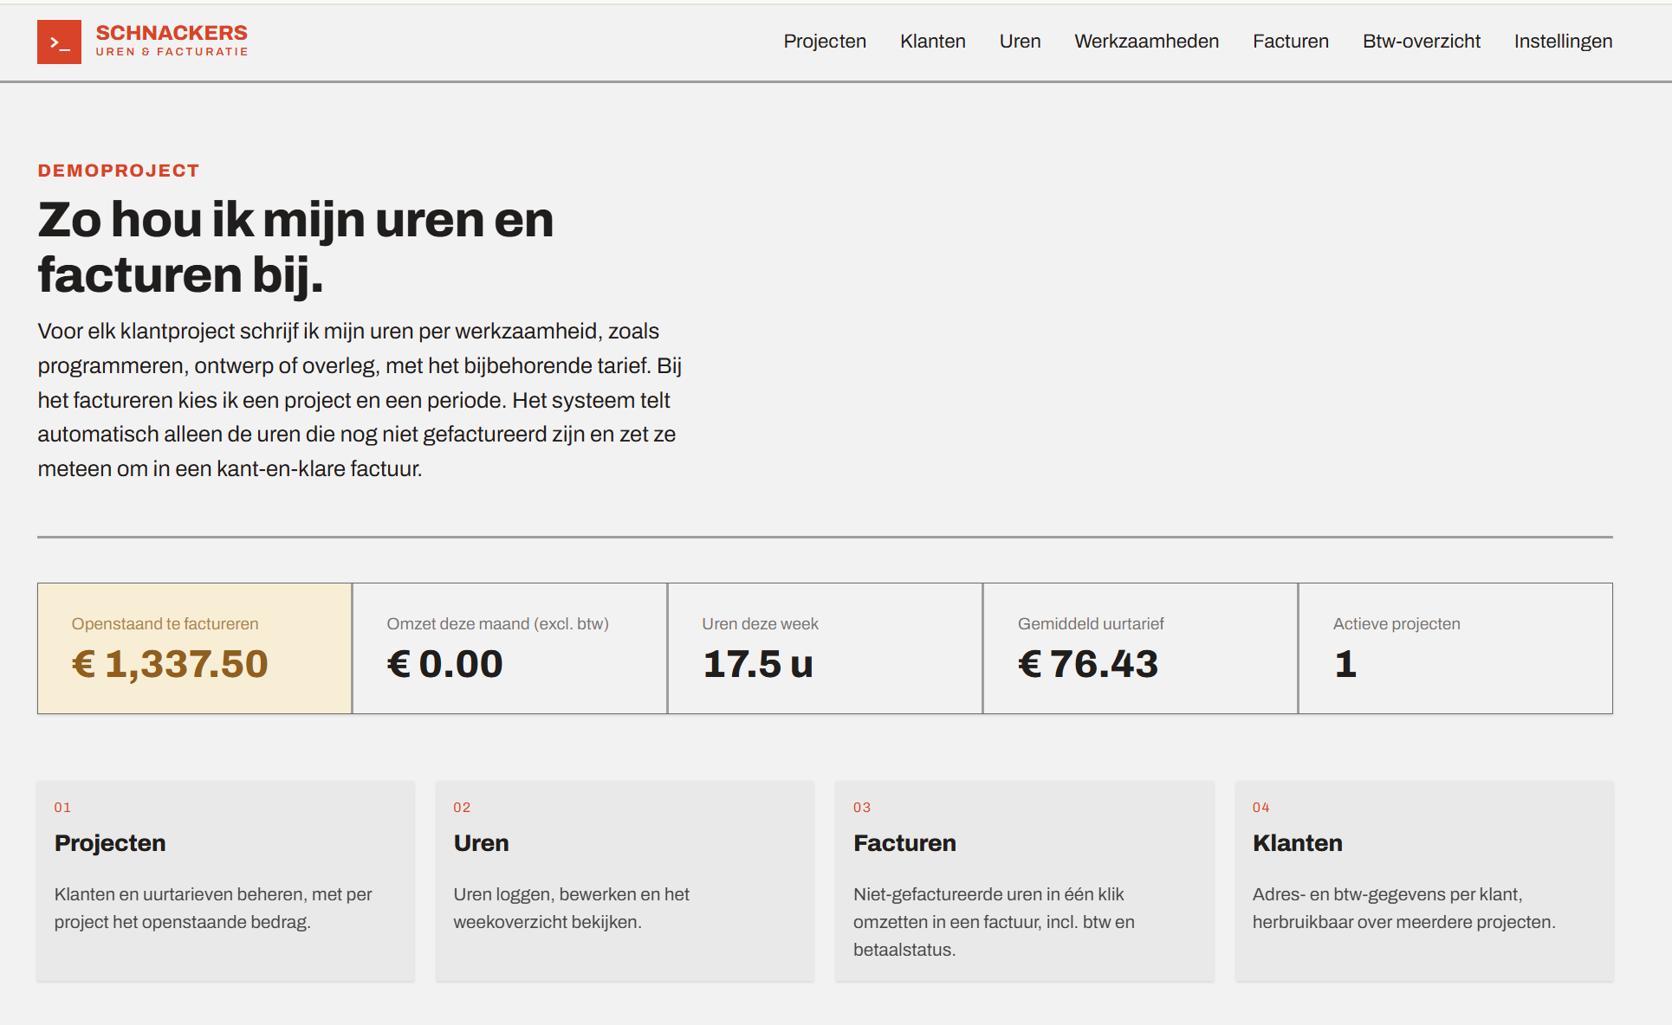Click the amount '€ 1,337.50'
The height and width of the screenshot is (1025, 1672).
170,664
